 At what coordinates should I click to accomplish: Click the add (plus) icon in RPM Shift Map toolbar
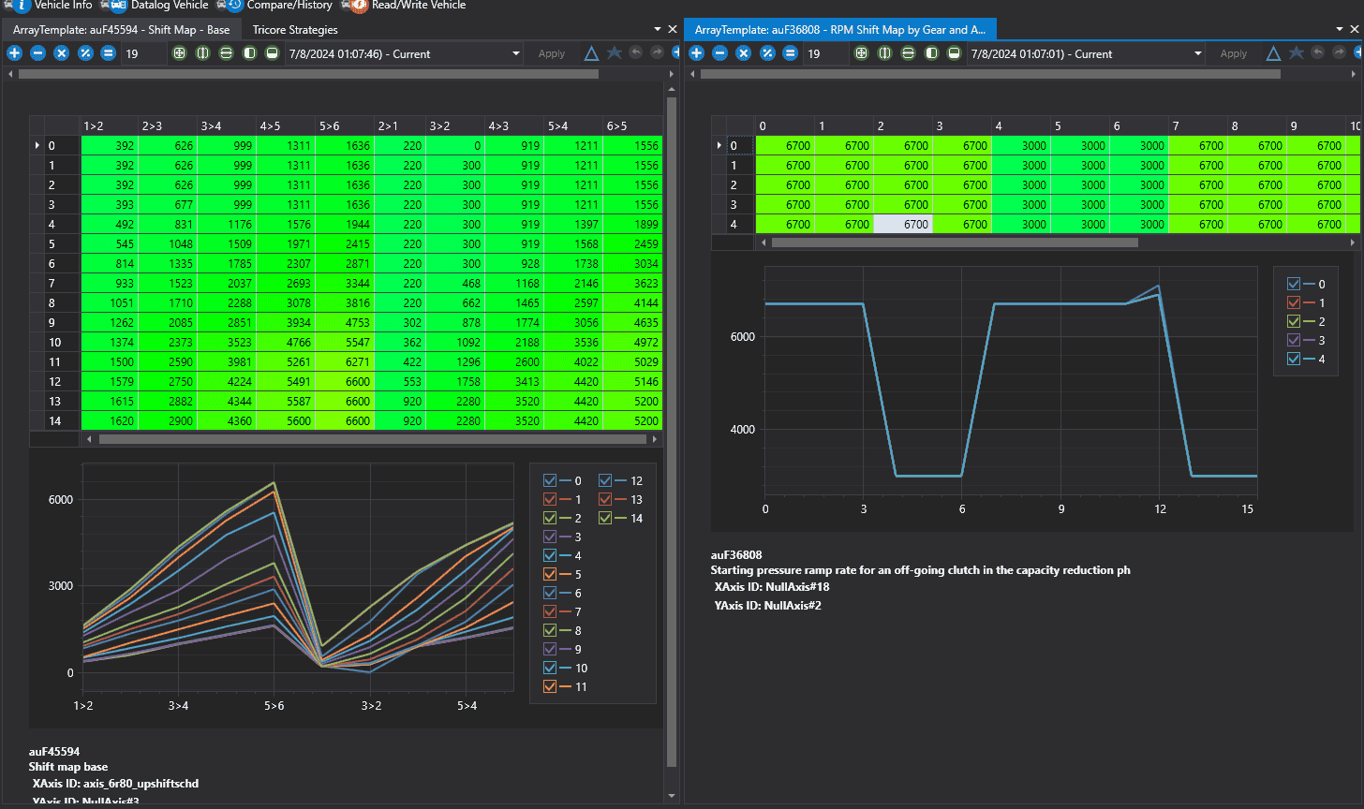pos(697,53)
